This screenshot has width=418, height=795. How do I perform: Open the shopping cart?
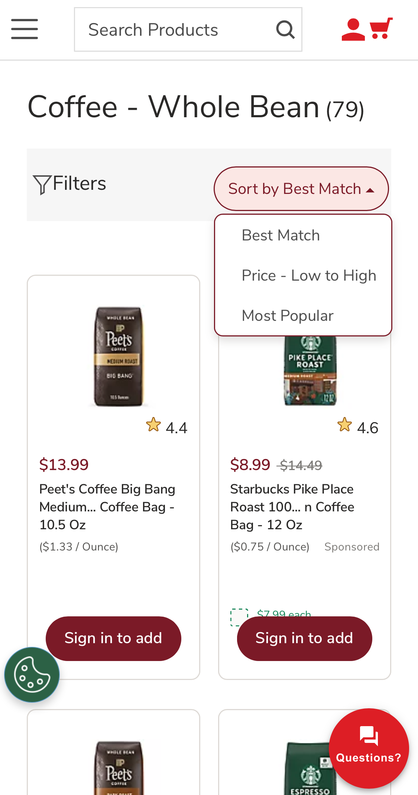(381, 29)
